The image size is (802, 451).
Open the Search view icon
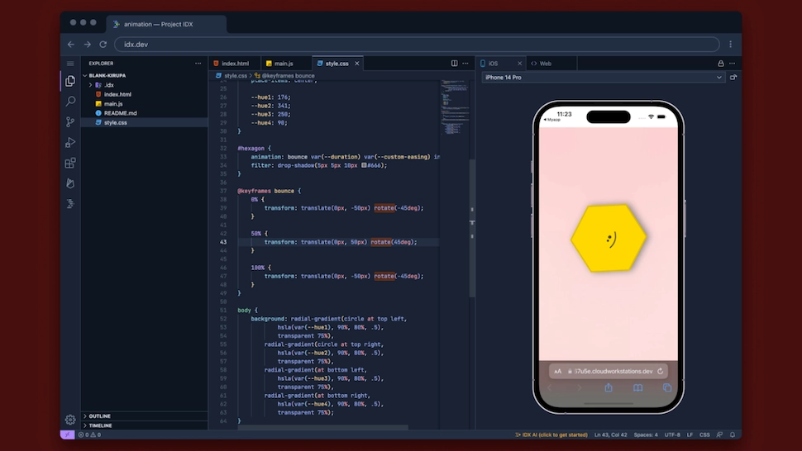tap(70, 101)
